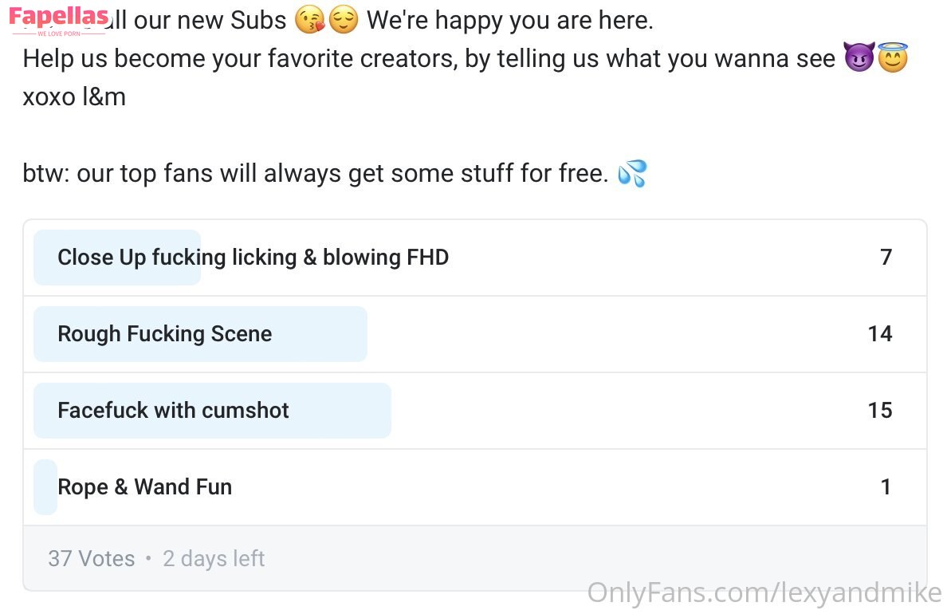This screenshot has width=947, height=614.
Task: Click the angel halo emoji
Action: pyautogui.click(x=894, y=58)
